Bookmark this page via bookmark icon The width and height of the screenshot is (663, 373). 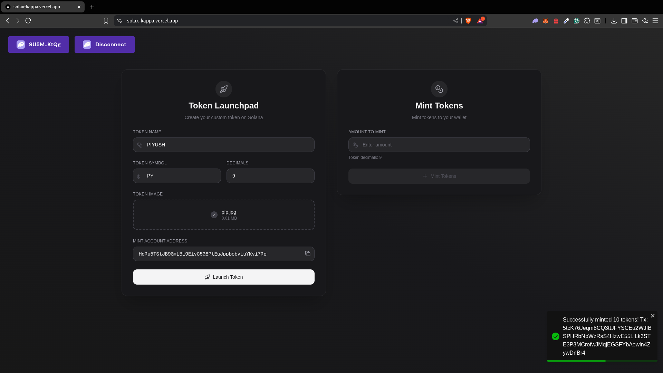tap(106, 21)
